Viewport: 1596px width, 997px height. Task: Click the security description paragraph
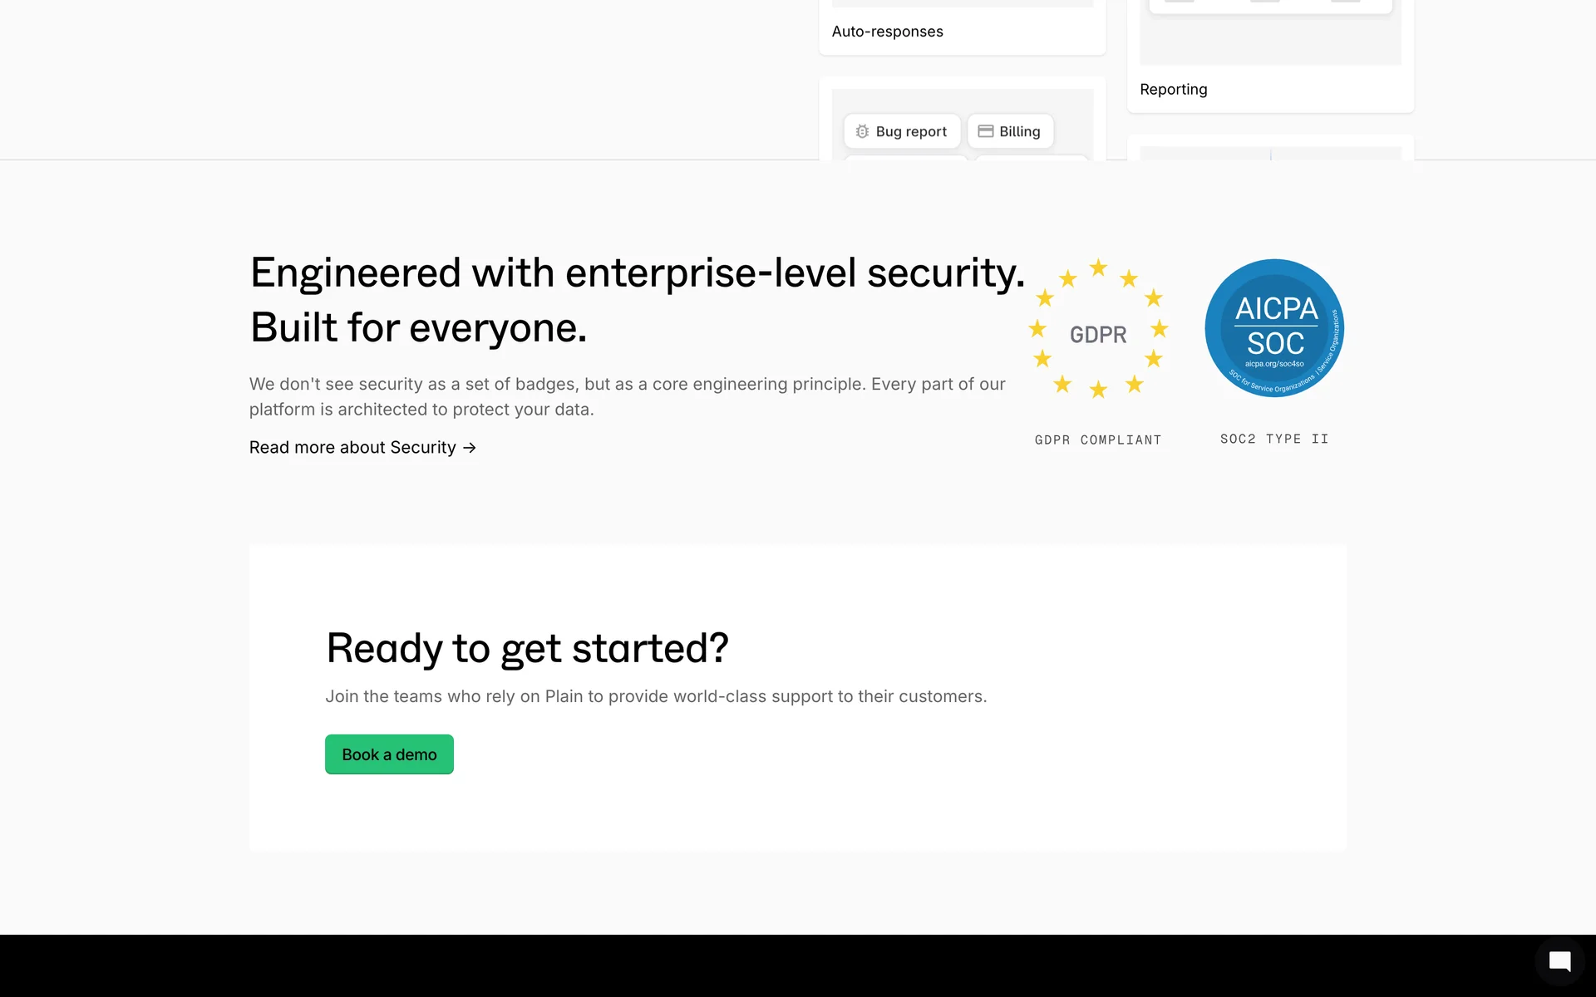point(627,396)
